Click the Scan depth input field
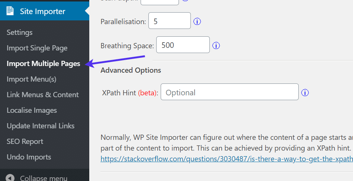 (x=160, y=1)
